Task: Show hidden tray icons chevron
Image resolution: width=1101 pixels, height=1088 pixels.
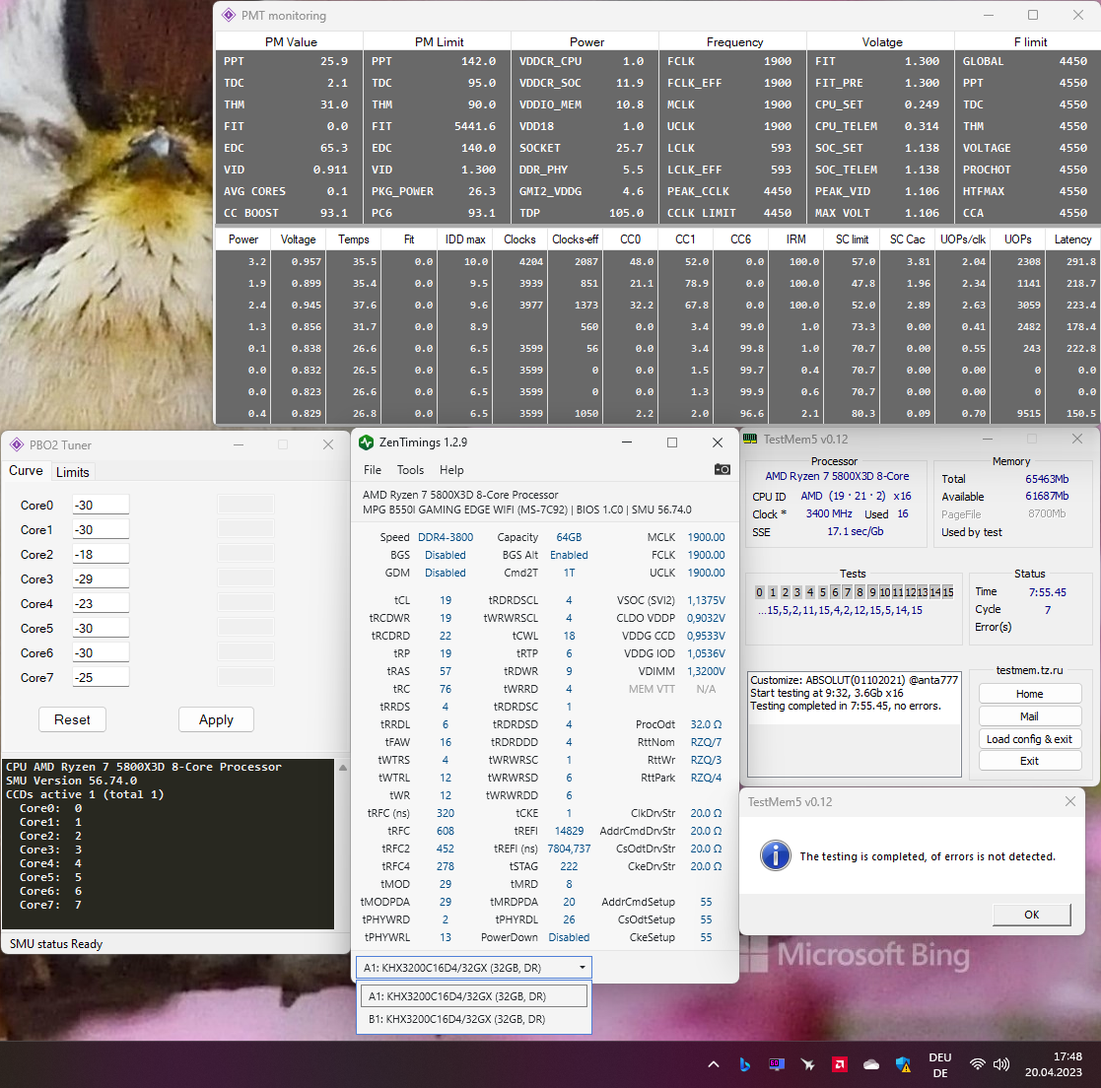Action: tap(714, 1064)
